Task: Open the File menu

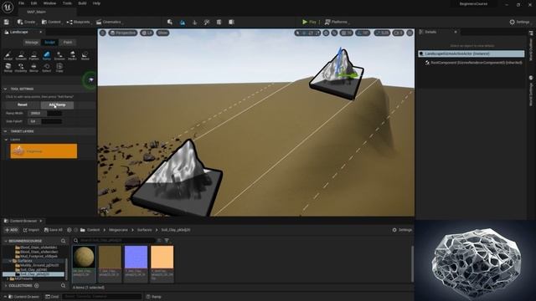Action: 21,3
